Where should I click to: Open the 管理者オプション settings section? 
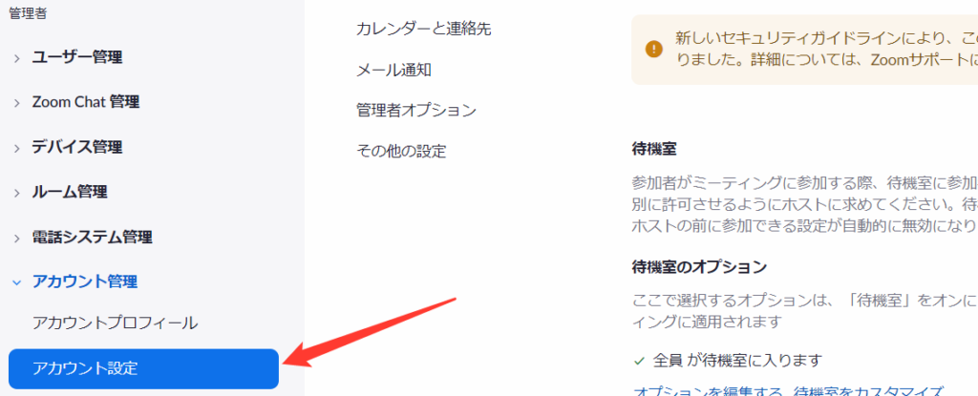click(416, 111)
